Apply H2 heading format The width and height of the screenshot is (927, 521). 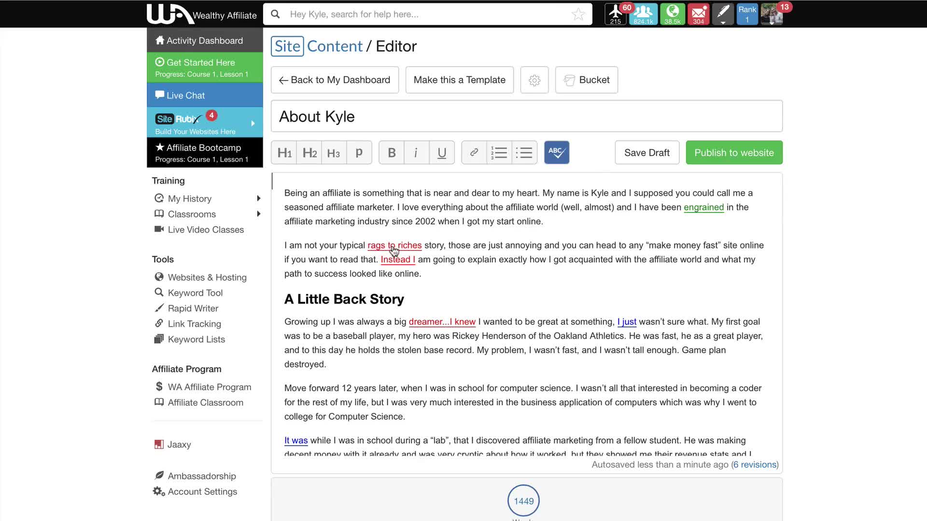(309, 153)
